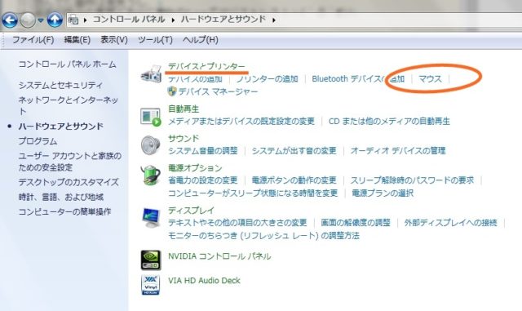The image size is (522, 311).
Task: Select システムとセキュリティ in the sidebar
Action: (60, 86)
